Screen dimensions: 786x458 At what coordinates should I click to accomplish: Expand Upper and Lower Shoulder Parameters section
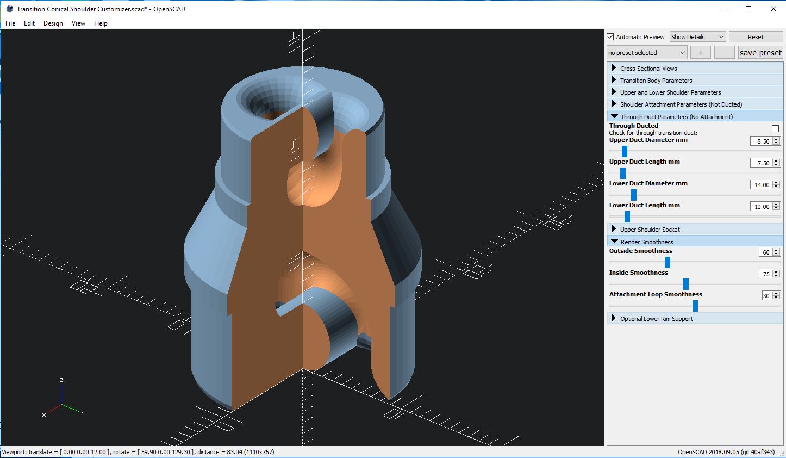click(695, 92)
